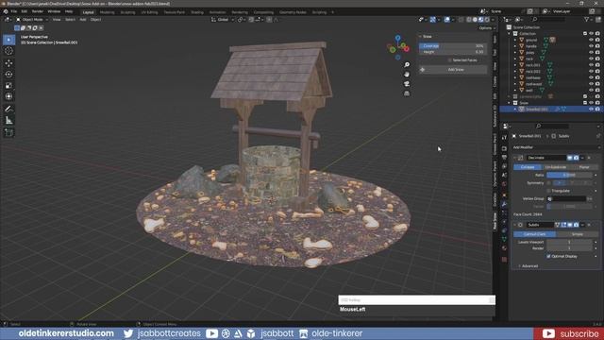Hide the well object via eye icon
This screenshot has height=340, width=604.
[x=591, y=91]
